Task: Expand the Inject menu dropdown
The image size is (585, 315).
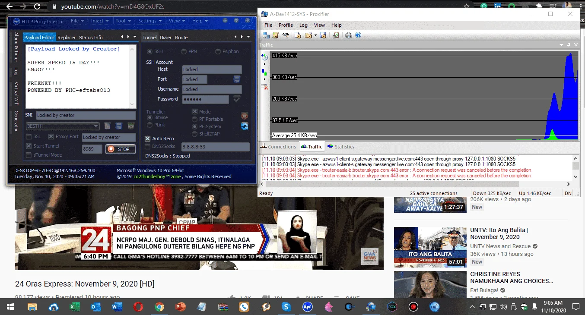Action: click(100, 21)
